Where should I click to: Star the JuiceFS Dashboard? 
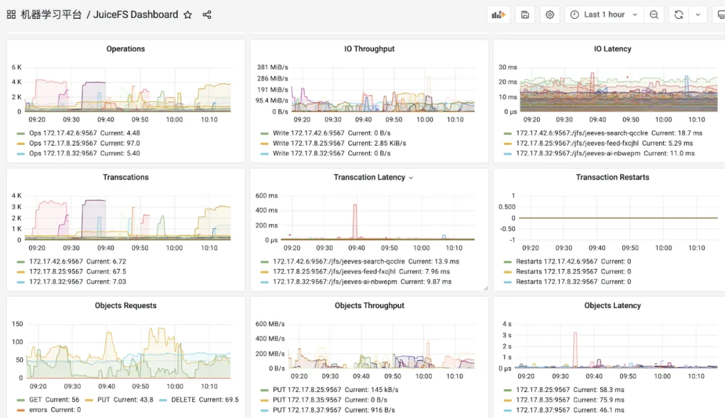tap(188, 15)
